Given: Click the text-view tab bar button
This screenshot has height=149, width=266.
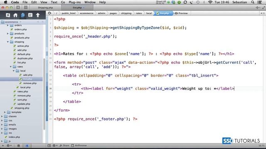Looking at the screenshot, I should click(26, 7).
